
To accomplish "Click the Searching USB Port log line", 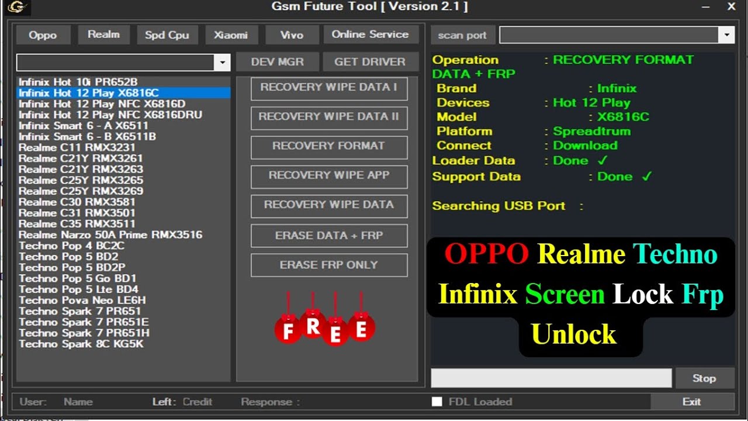I will 508,206.
